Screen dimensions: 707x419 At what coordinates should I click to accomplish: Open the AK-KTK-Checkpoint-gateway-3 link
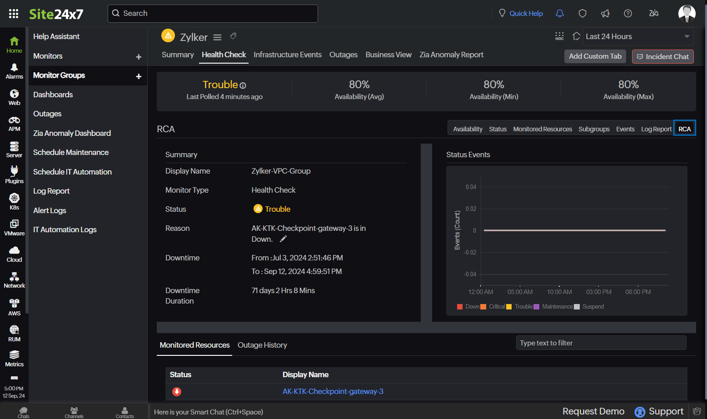coord(333,391)
